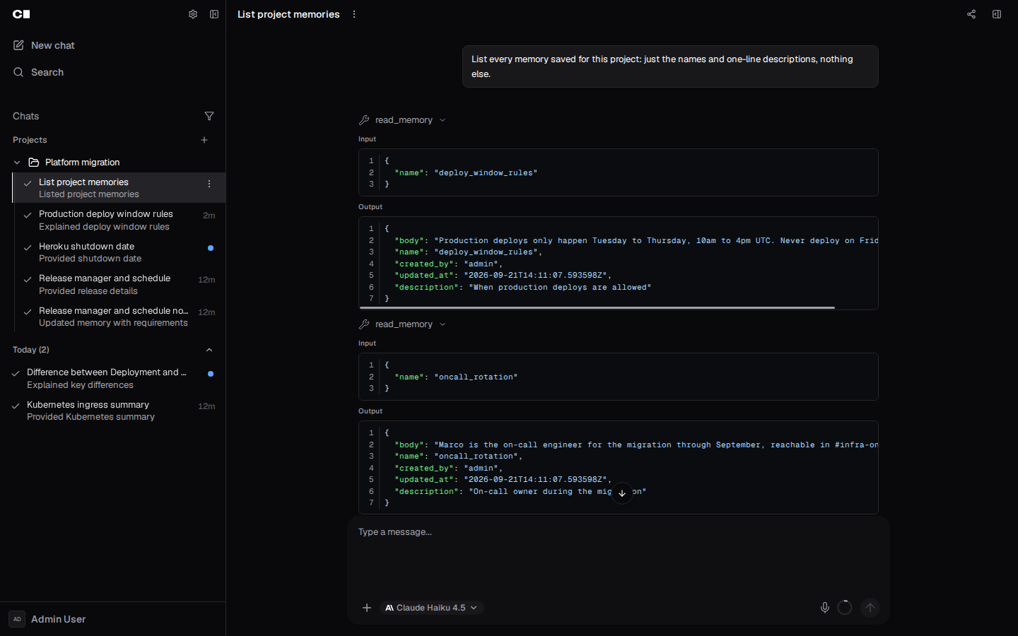The height and width of the screenshot is (636, 1018).
Task: Open Kubernetes ingress summary chat
Action: [x=113, y=411]
